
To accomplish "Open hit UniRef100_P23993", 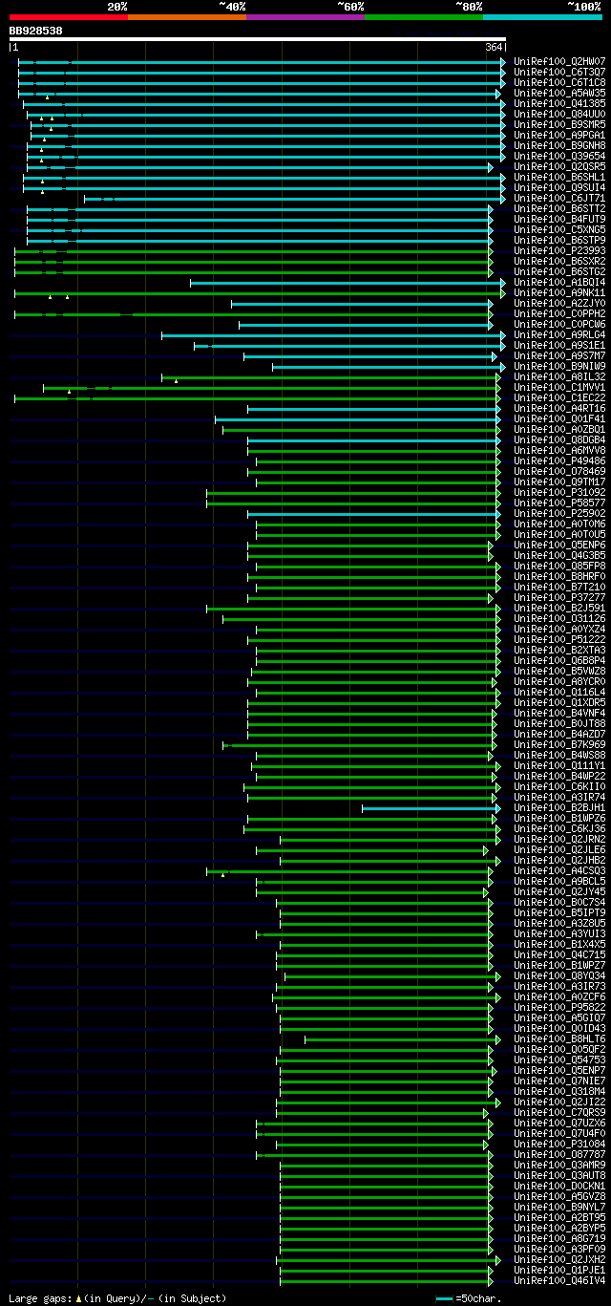I will coord(559,250).
